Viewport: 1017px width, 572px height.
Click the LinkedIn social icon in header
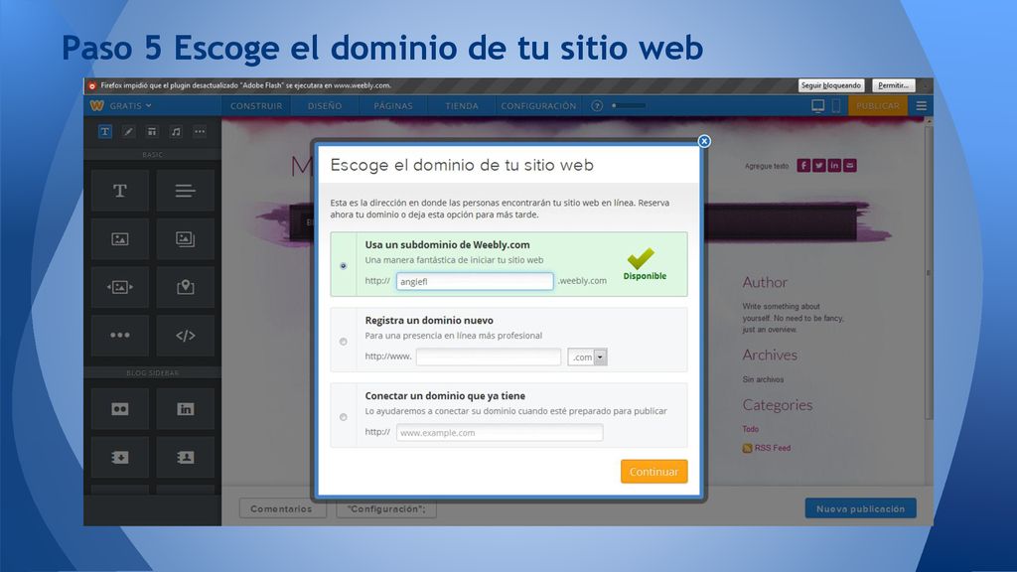pos(834,166)
